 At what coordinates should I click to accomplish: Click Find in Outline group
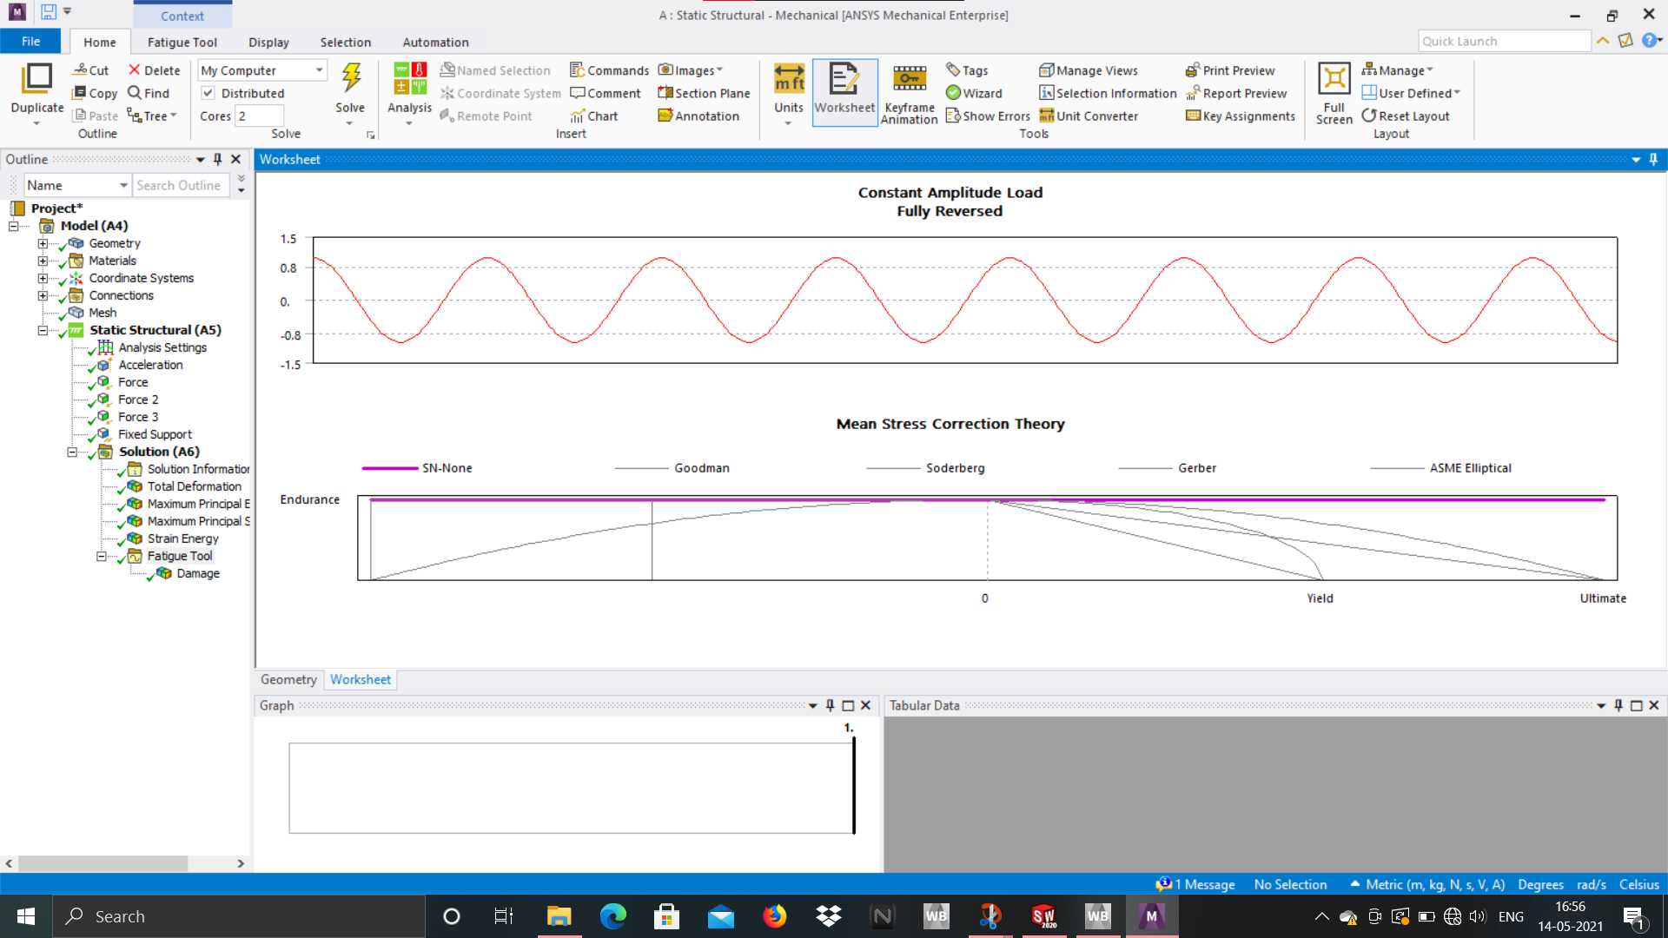[149, 93]
